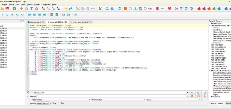Screen dimensions: 231x109
Task: Close the index_split_000.html tab
Action: (66, 22)
